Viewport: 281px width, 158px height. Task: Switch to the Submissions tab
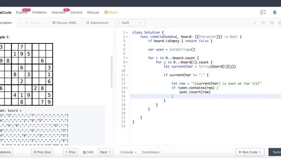coord(97,23)
